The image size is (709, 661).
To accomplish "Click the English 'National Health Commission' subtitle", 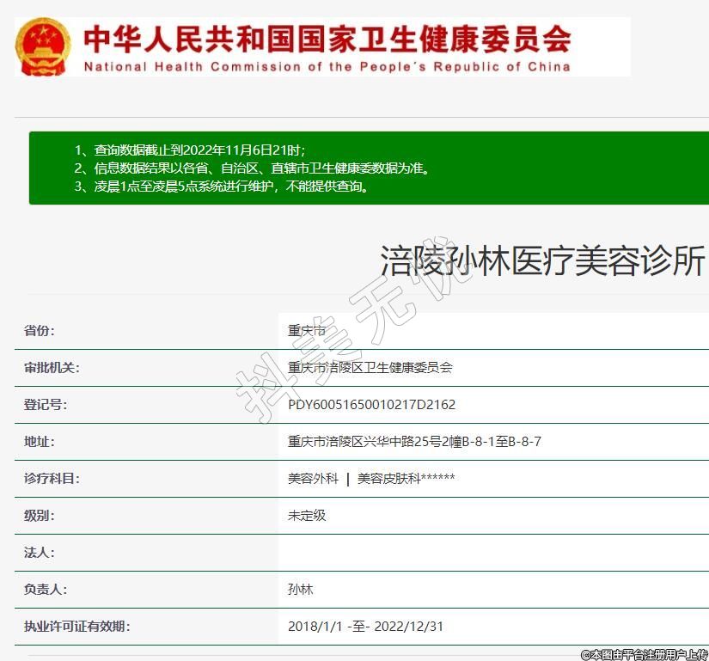I will click(x=327, y=66).
